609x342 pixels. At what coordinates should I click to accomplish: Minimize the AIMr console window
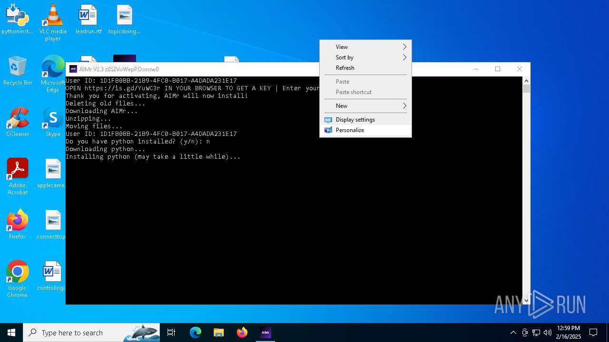tap(476, 69)
